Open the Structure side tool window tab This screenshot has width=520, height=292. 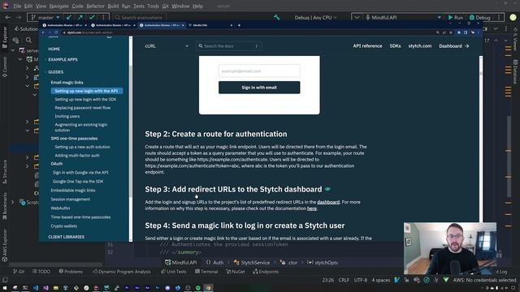pos(4,172)
